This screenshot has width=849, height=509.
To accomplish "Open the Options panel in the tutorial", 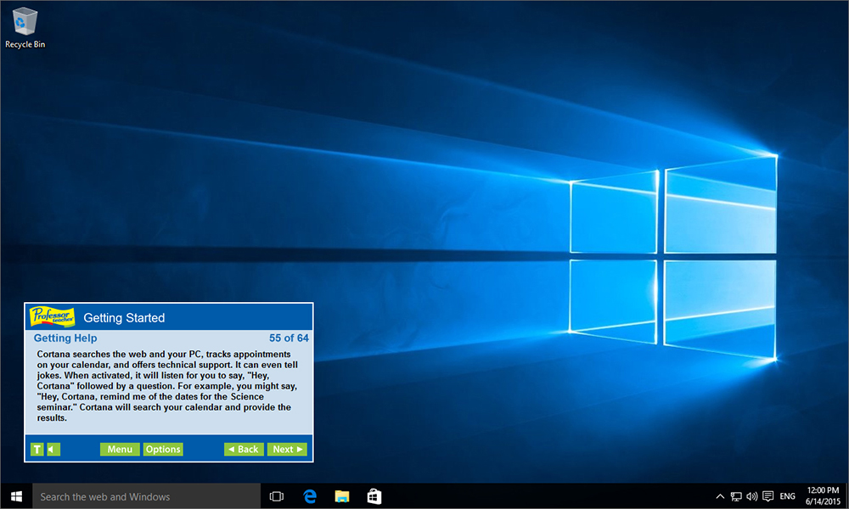I will tap(163, 449).
